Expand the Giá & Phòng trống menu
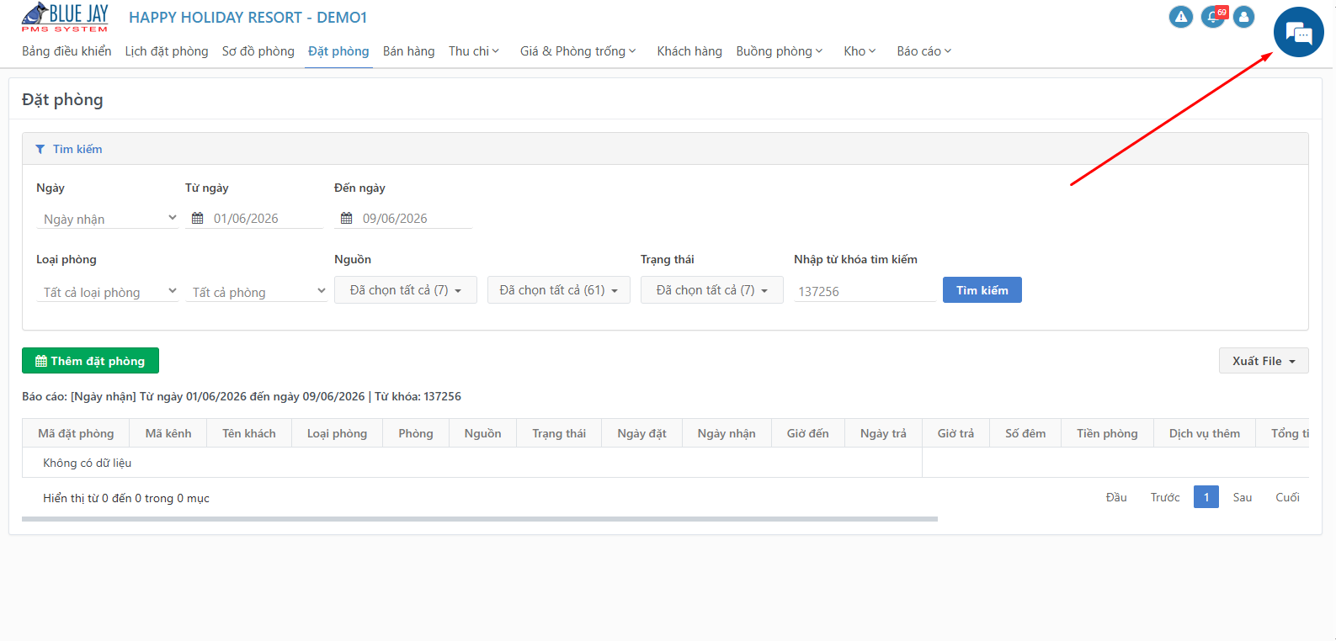 [578, 51]
